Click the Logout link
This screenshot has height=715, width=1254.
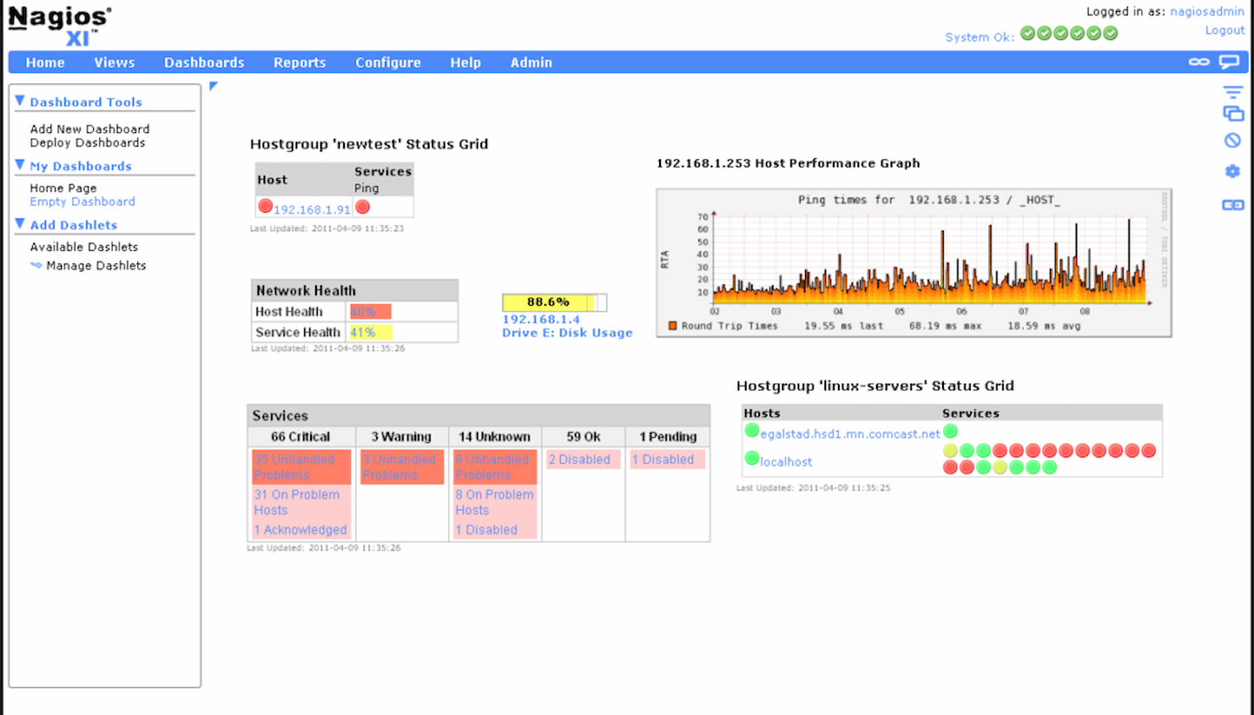point(1223,30)
